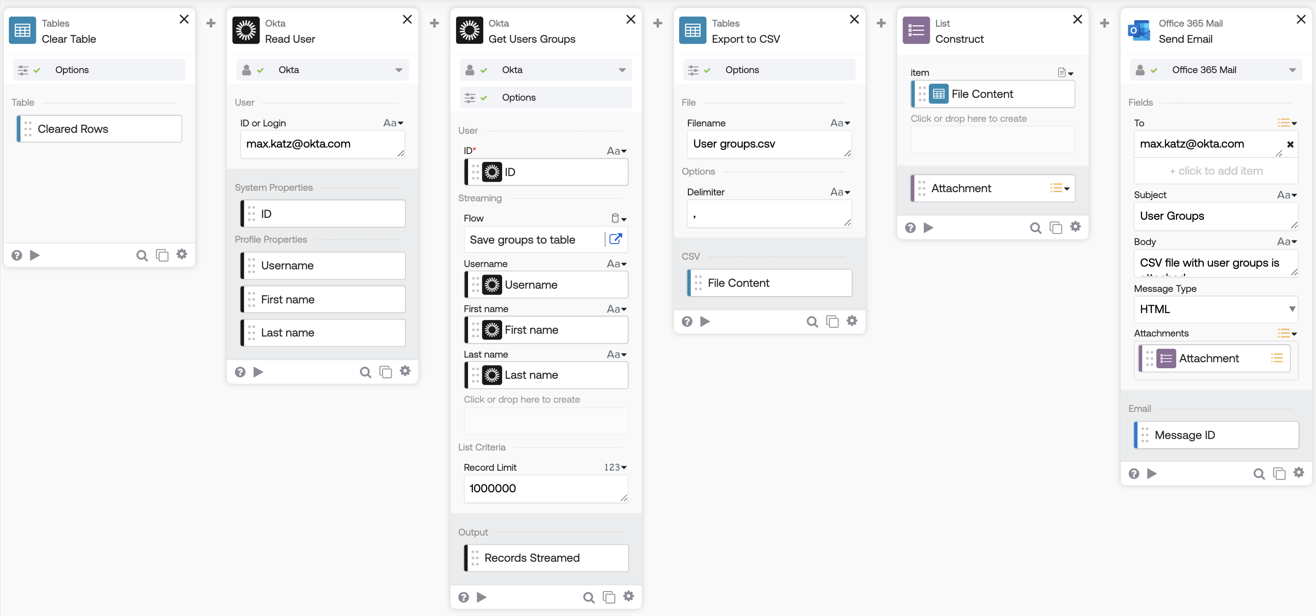Open the Message Type HTML dropdown
The image size is (1316, 616).
[1215, 309]
